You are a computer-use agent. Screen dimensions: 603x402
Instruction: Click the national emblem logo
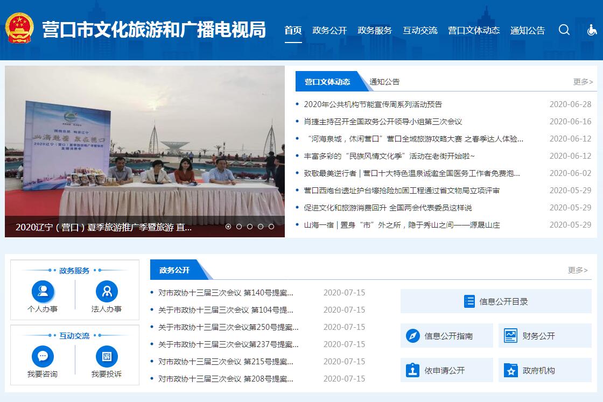pos(19,29)
